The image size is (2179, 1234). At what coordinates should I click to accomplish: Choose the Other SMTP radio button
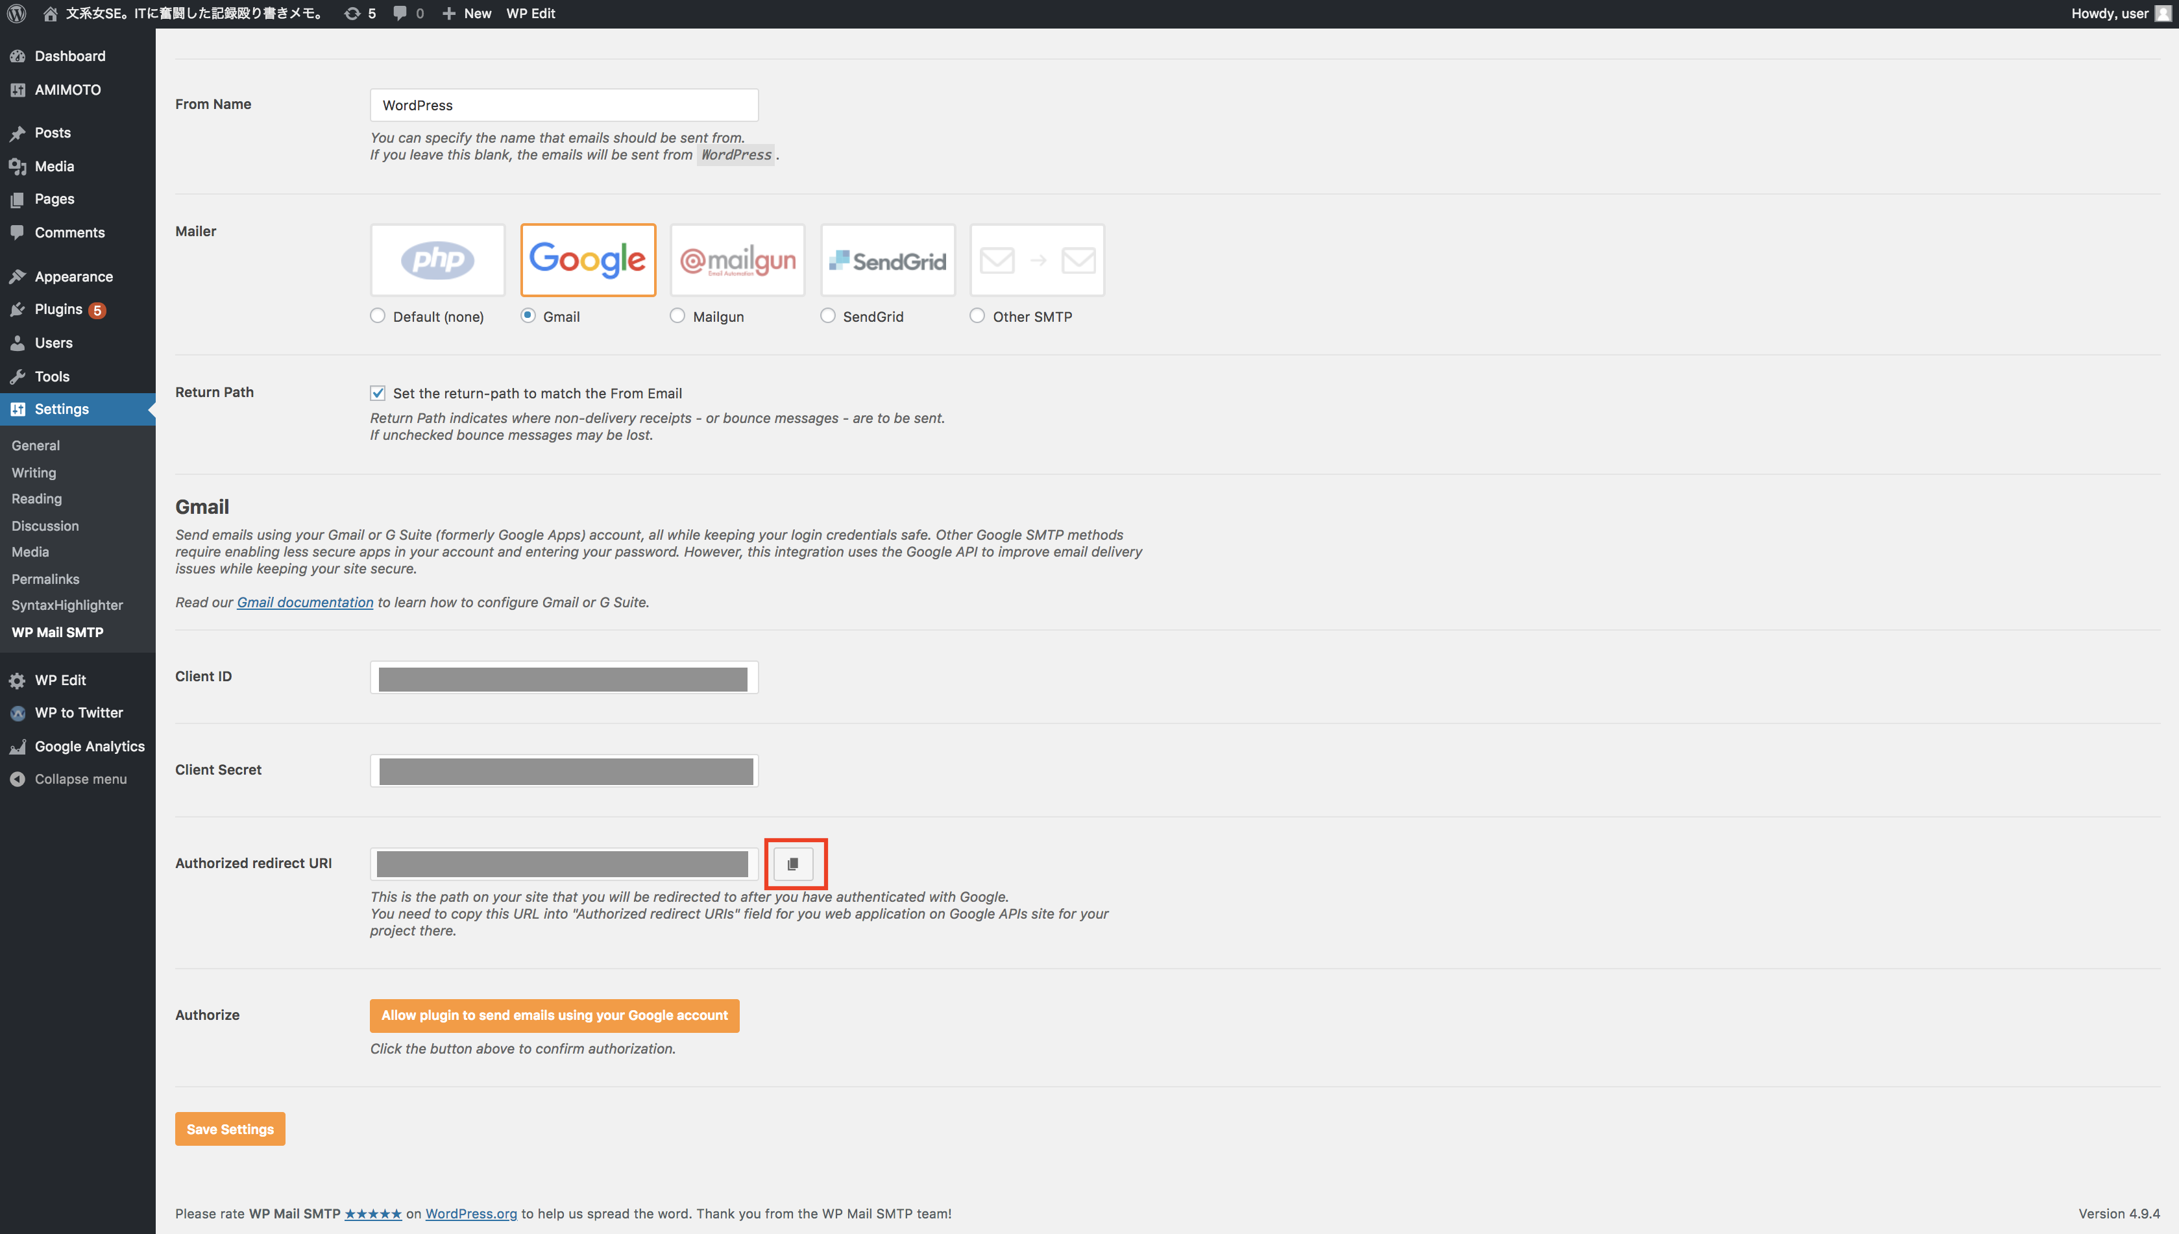coord(977,315)
